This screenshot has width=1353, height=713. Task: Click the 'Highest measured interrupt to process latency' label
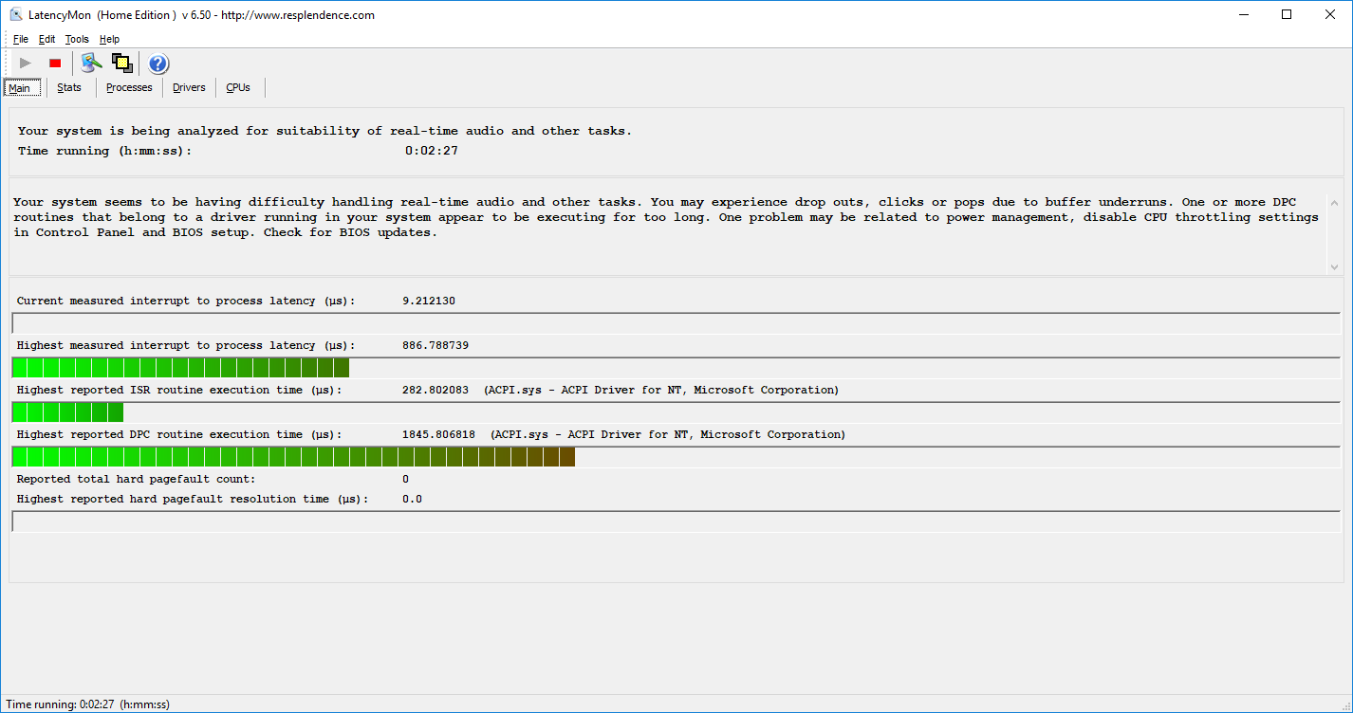pos(186,345)
